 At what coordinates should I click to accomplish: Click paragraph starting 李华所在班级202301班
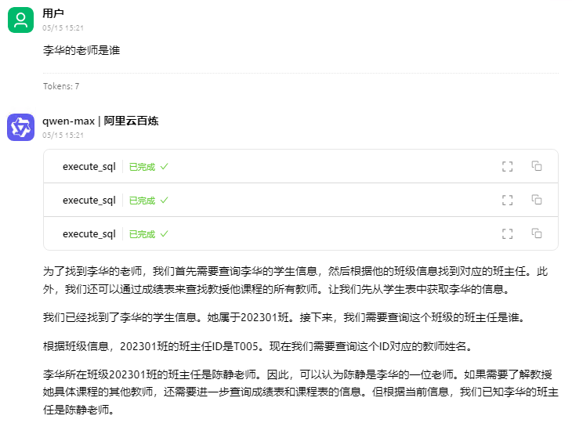[301, 392]
